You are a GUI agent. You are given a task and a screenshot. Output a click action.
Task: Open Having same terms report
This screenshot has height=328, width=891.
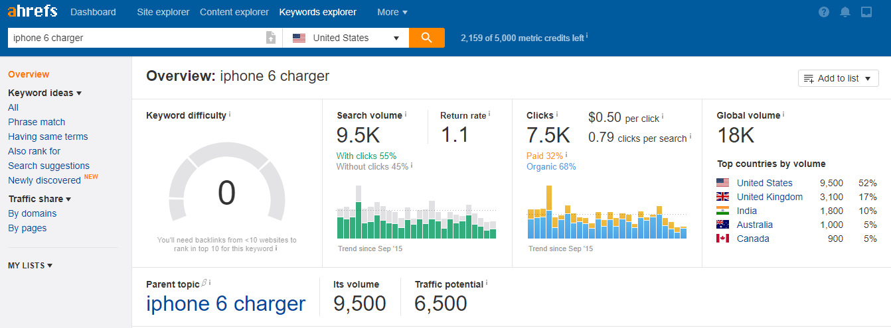(48, 137)
